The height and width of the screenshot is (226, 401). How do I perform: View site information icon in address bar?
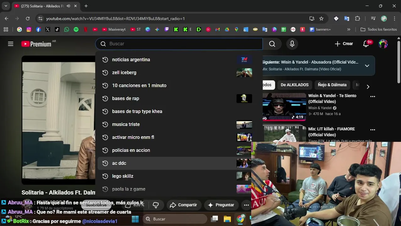pyautogui.click(x=40, y=19)
